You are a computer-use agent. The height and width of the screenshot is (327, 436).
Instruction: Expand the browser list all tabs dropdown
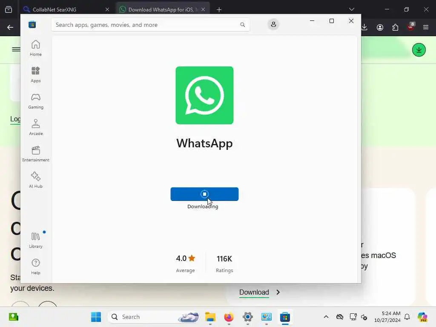tap(352, 9)
